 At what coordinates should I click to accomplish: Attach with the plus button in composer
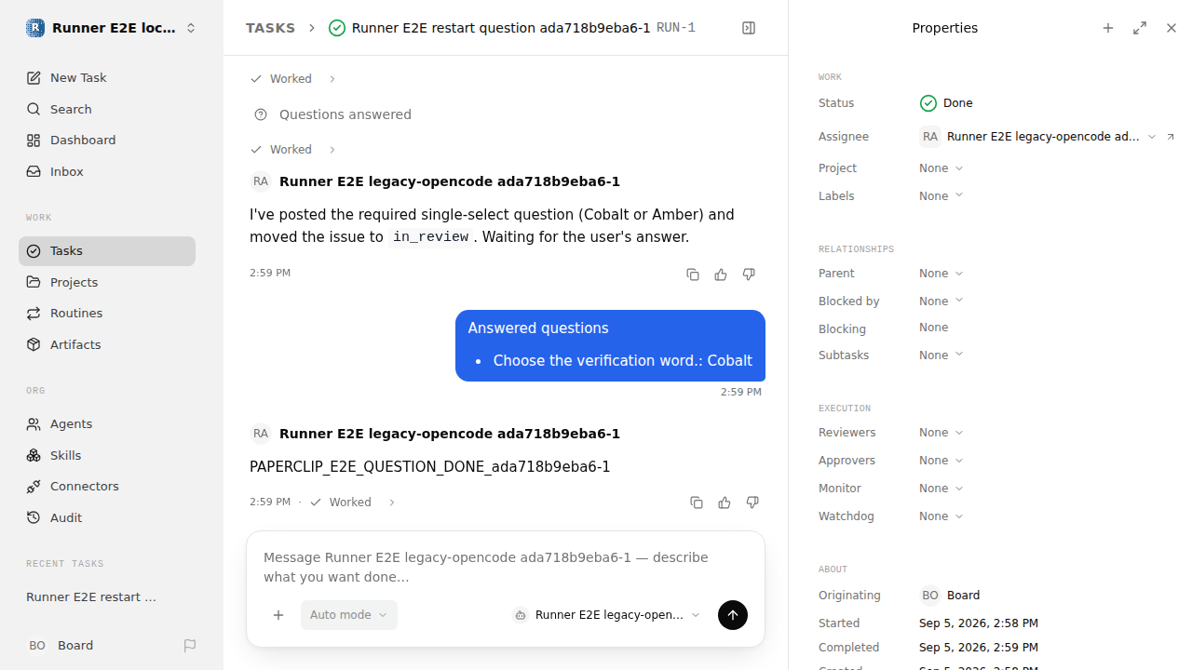pyautogui.click(x=278, y=615)
